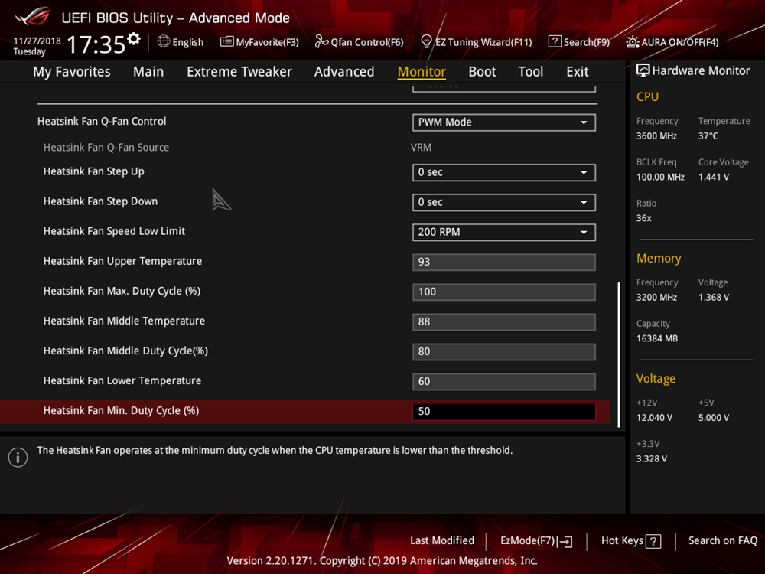Screen dimensions: 765x574
Task: Select Heatsink Fan Q-Fan Control label
Action: point(102,121)
